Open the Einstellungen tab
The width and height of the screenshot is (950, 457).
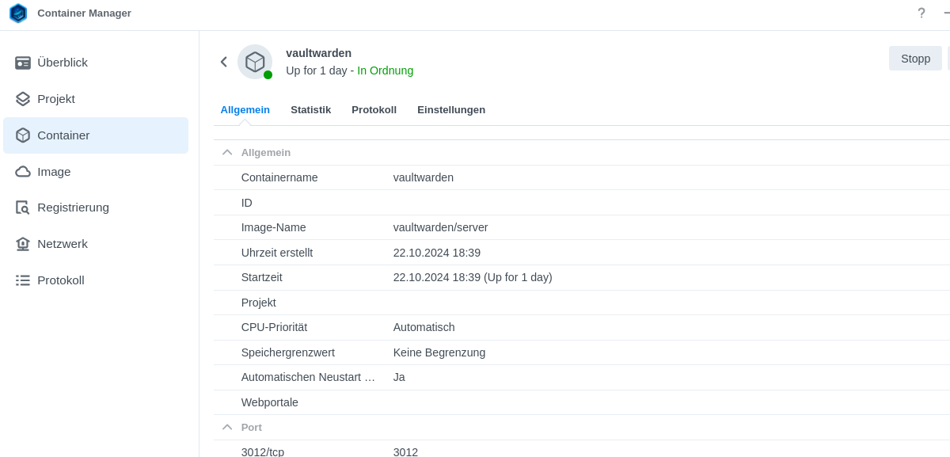pos(451,110)
